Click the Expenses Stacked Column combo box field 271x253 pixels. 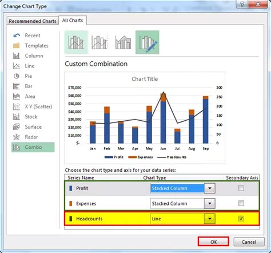point(177,203)
